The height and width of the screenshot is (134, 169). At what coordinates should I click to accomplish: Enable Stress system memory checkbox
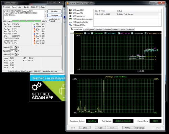pos(74,19)
